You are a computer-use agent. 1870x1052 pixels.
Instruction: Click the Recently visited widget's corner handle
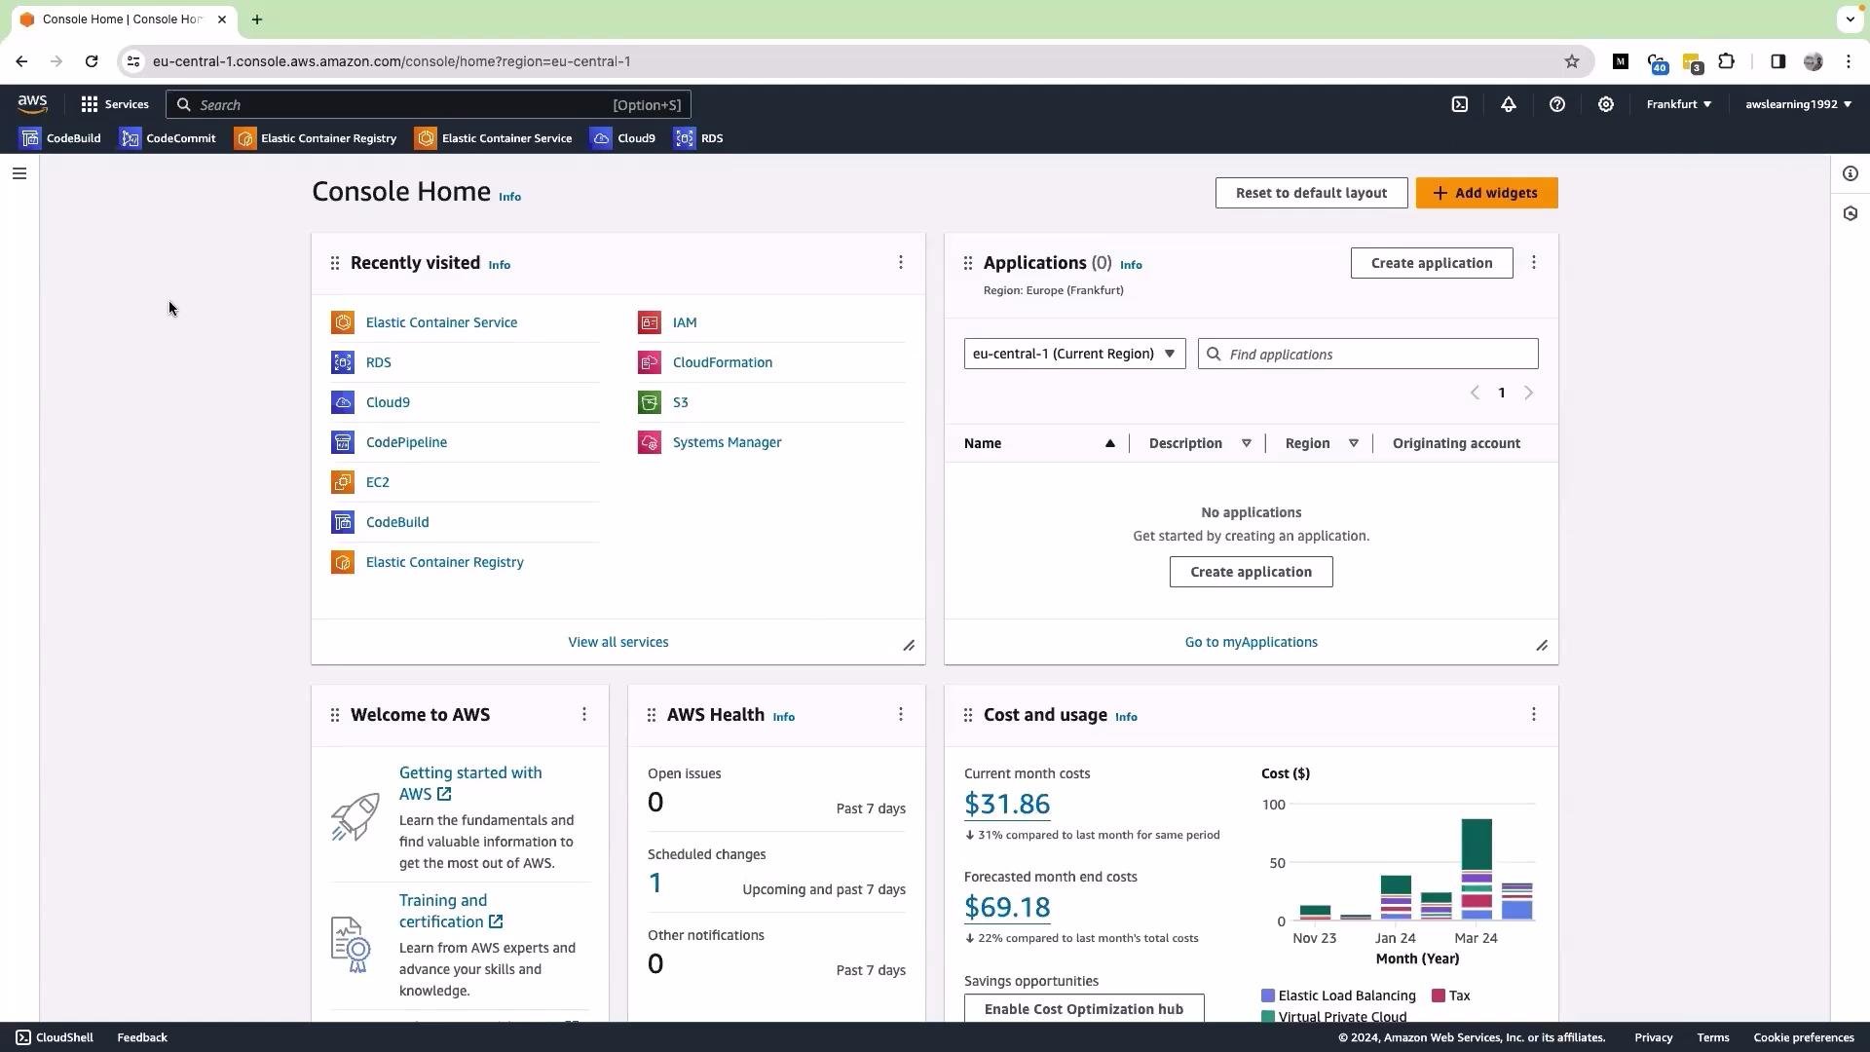(909, 645)
